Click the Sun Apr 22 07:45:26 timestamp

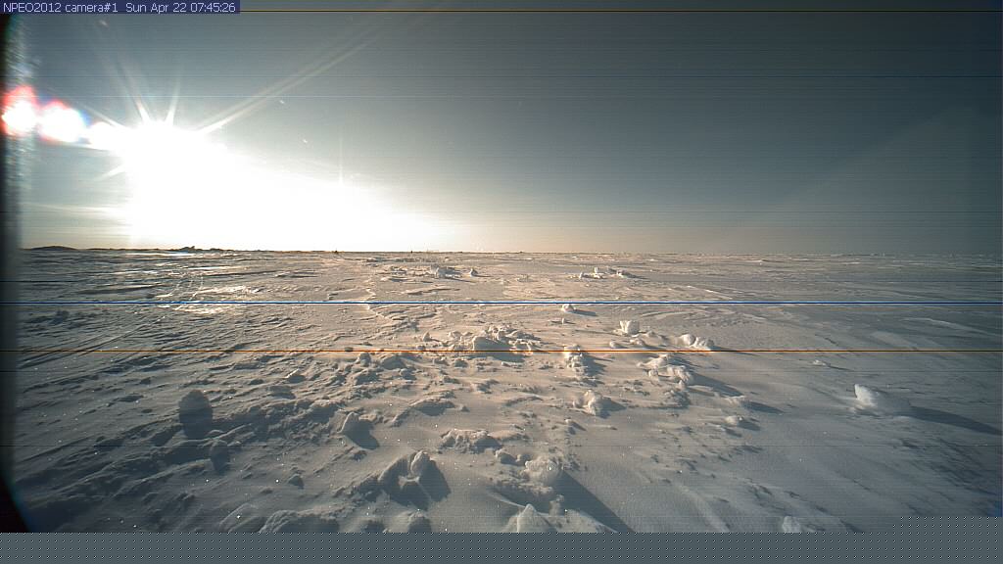pos(181,7)
